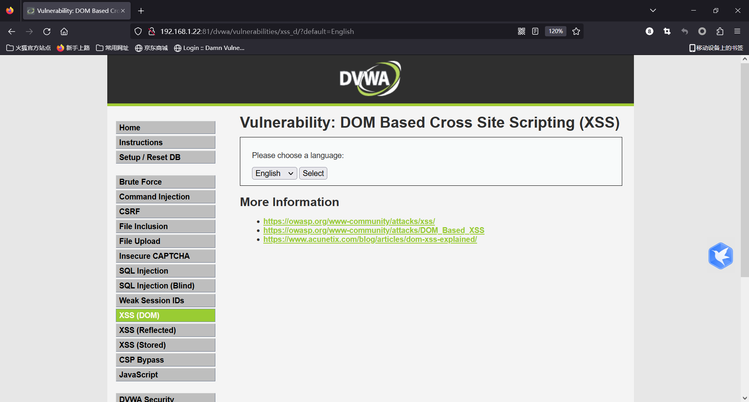Open the extensions puzzle icon
Screen dimensions: 749x402
[720, 32]
